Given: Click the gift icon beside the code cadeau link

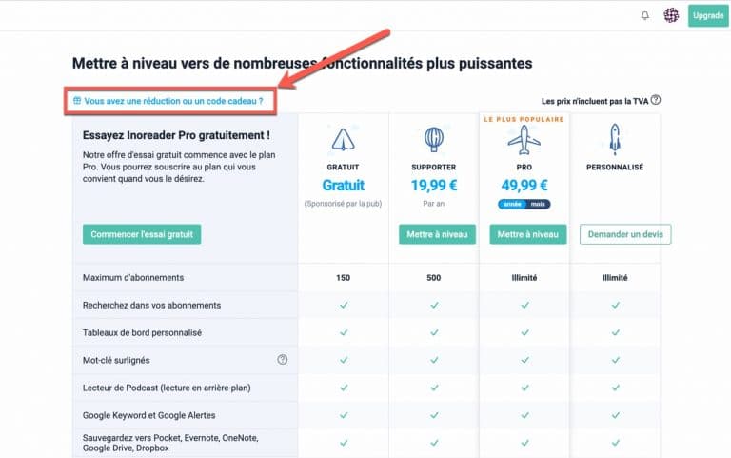Looking at the screenshot, I should tap(77, 100).
